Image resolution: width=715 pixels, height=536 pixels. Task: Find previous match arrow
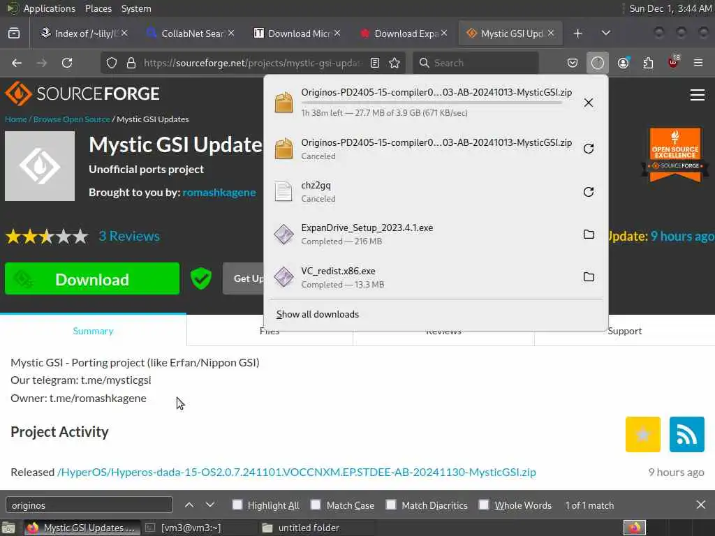point(189,505)
